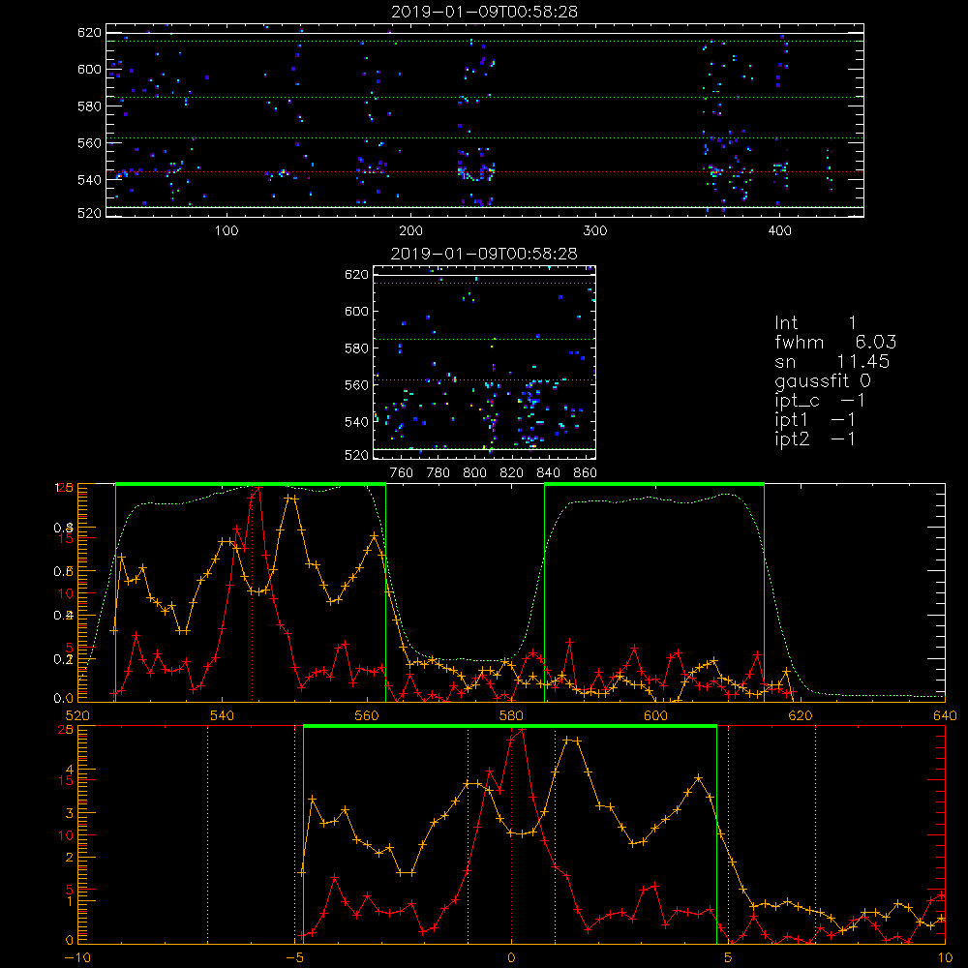
Task: Click x-axis label 200 under the top plot
Action: pyautogui.click(x=410, y=231)
